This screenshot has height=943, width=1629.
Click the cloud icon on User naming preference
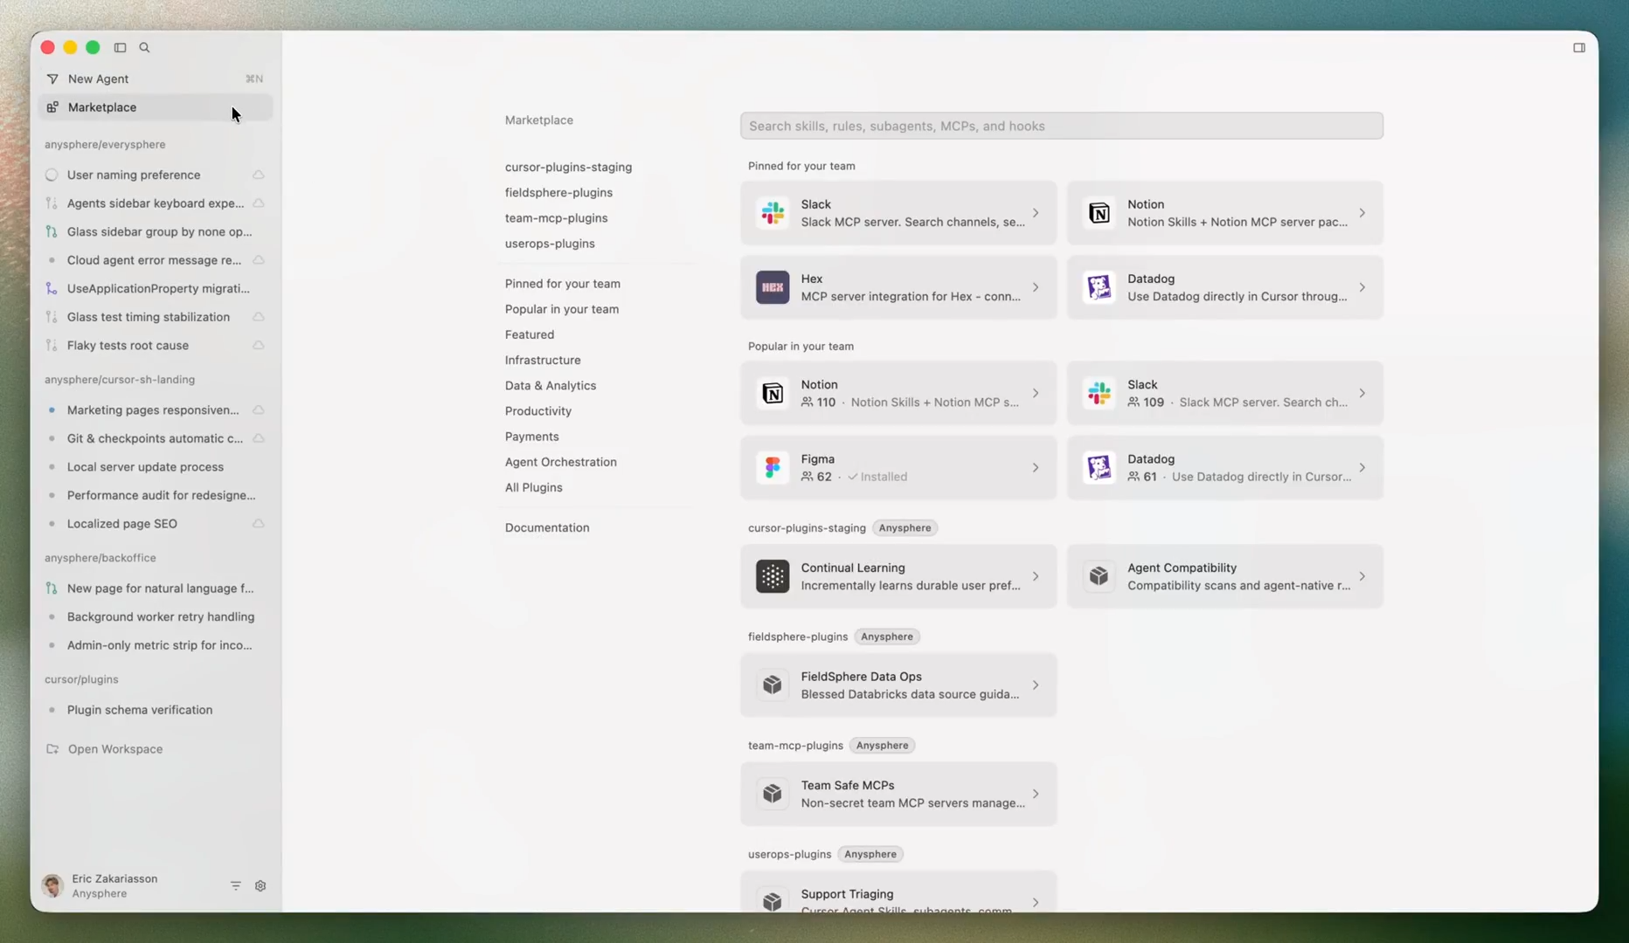pos(259,175)
